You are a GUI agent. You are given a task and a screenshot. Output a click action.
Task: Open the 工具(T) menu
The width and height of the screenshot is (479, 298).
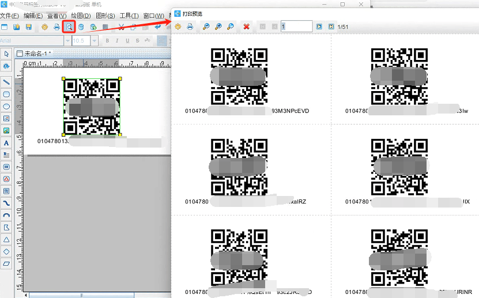pos(129,16)
